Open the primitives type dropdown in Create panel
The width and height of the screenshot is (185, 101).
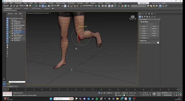click(149, 19)
